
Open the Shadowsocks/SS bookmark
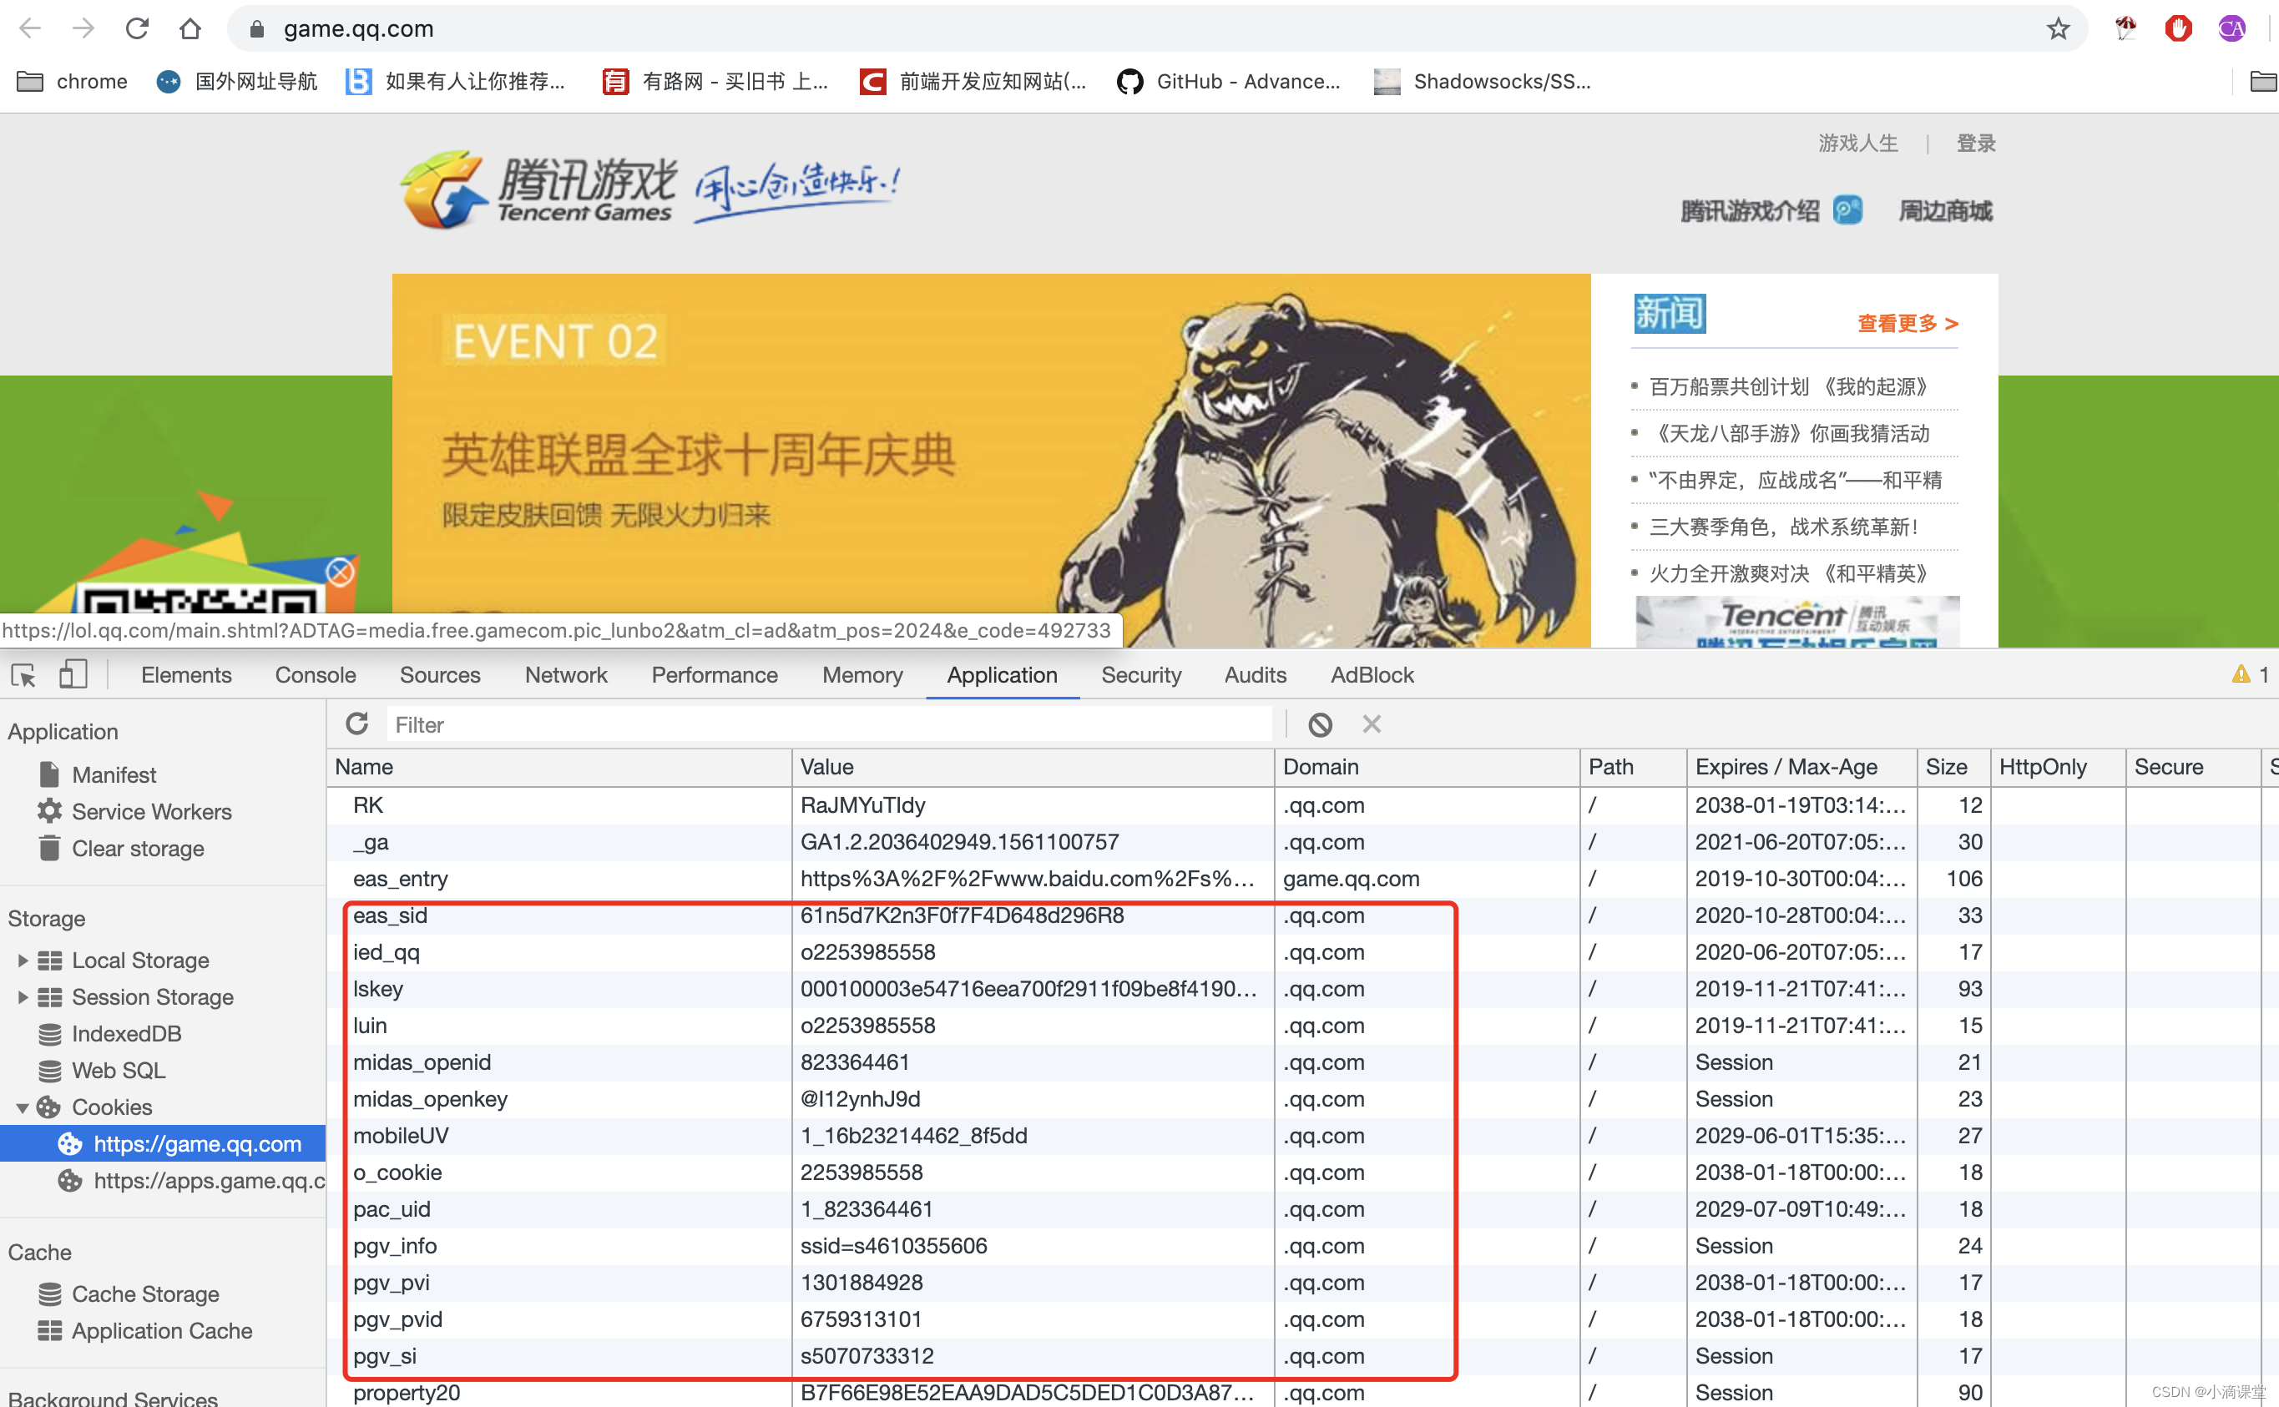click(1483, 82)
